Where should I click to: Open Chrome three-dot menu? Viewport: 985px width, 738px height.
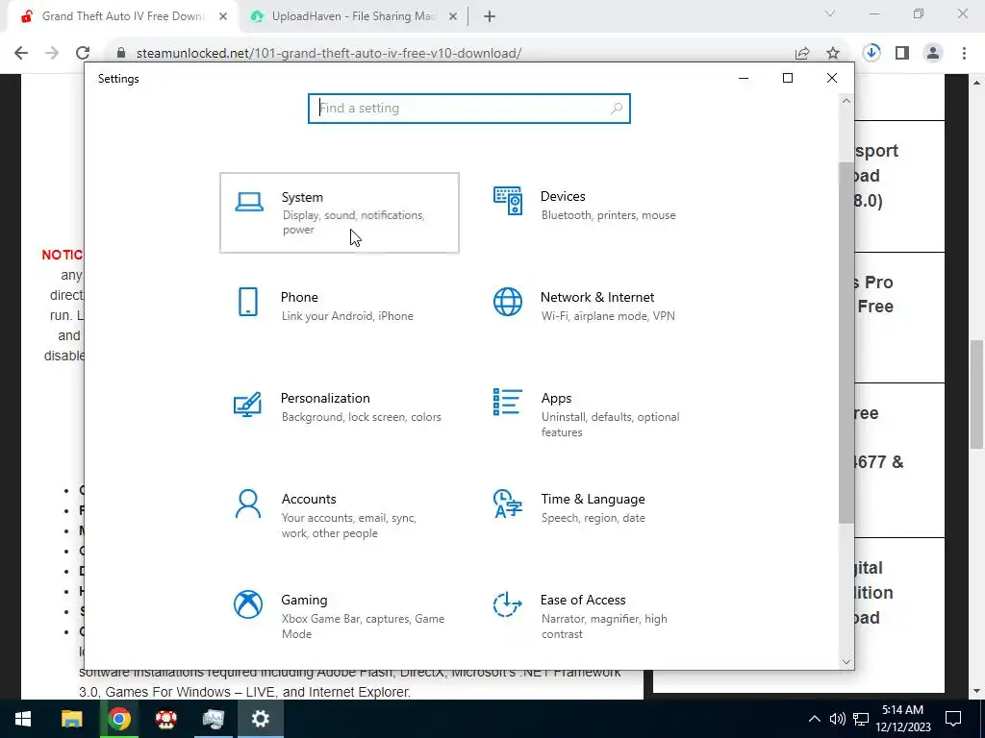964,54
